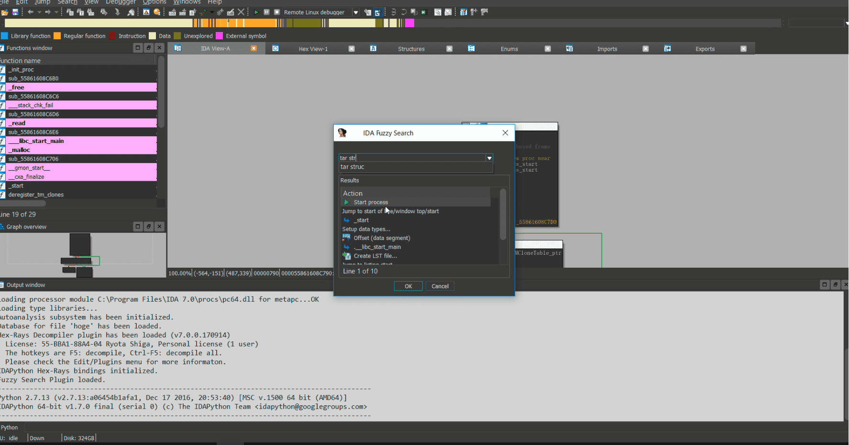
Task: Click the Regular function orange swatch
Action: point(57,36)
